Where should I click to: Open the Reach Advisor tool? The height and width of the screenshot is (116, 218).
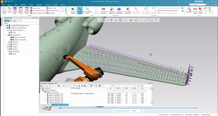[201, 11]
